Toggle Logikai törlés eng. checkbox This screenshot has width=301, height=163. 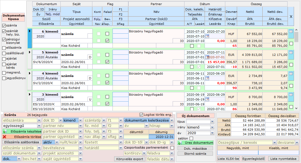point(142,115)
